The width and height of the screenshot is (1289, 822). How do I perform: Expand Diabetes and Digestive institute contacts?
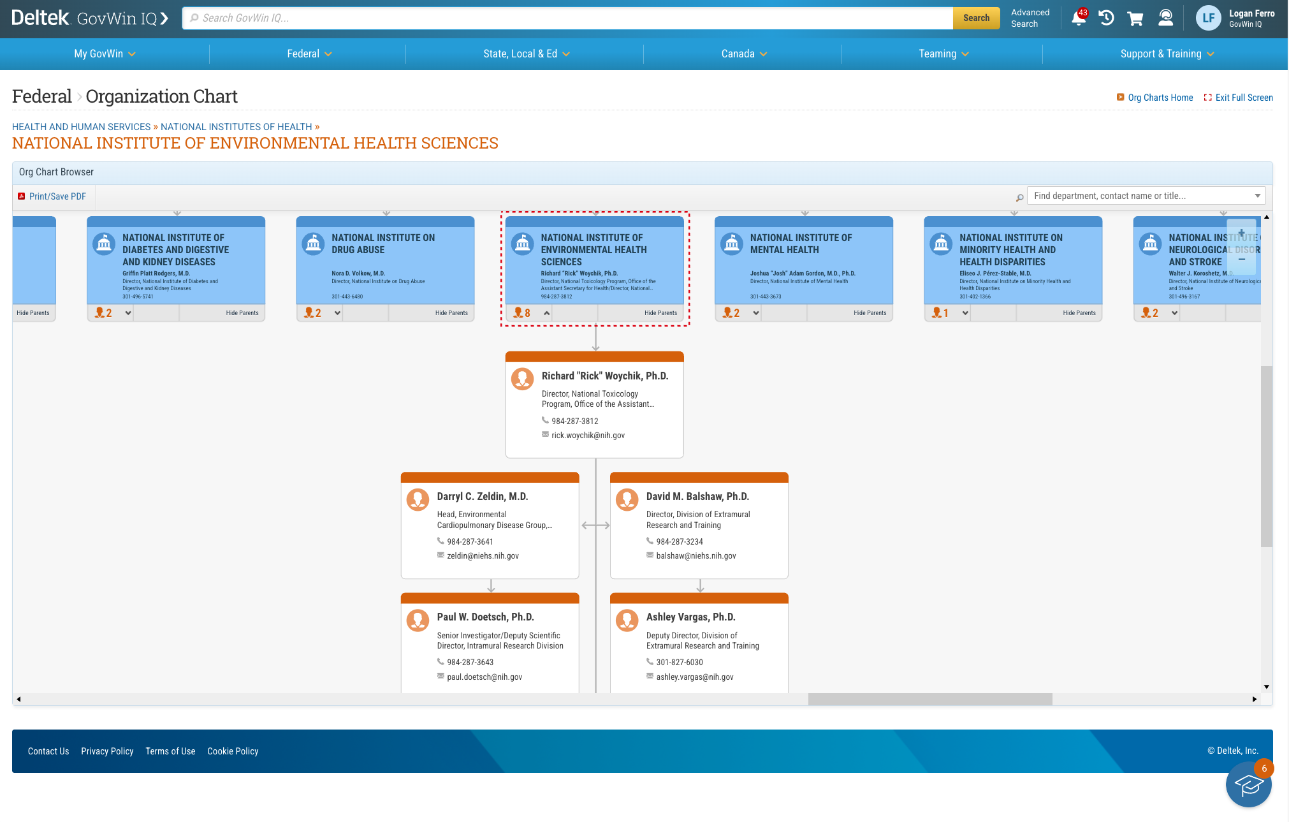(x=128, y=313)
